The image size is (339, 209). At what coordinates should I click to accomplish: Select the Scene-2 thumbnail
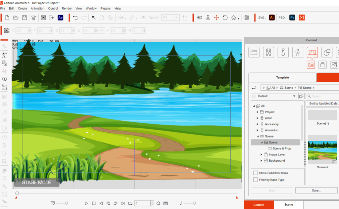[x=322, y=150]
